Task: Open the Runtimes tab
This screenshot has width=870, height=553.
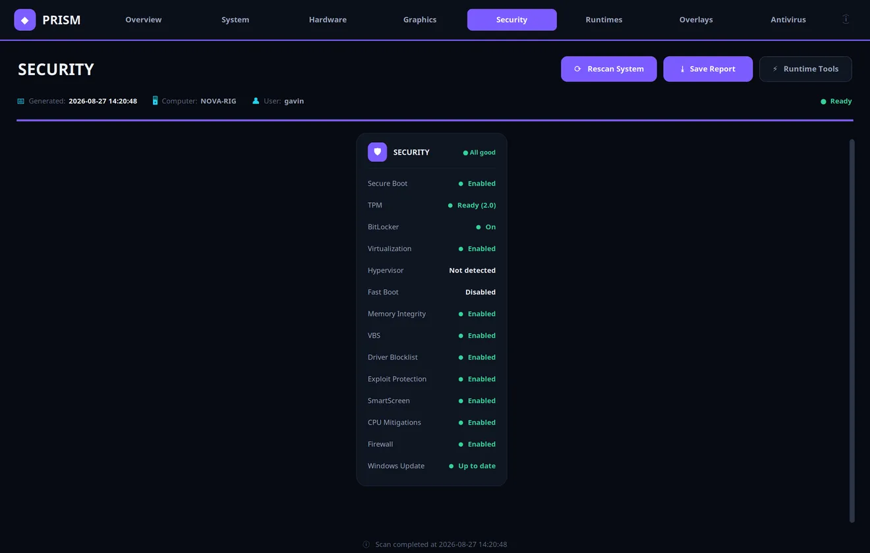Action: point(604,20)
